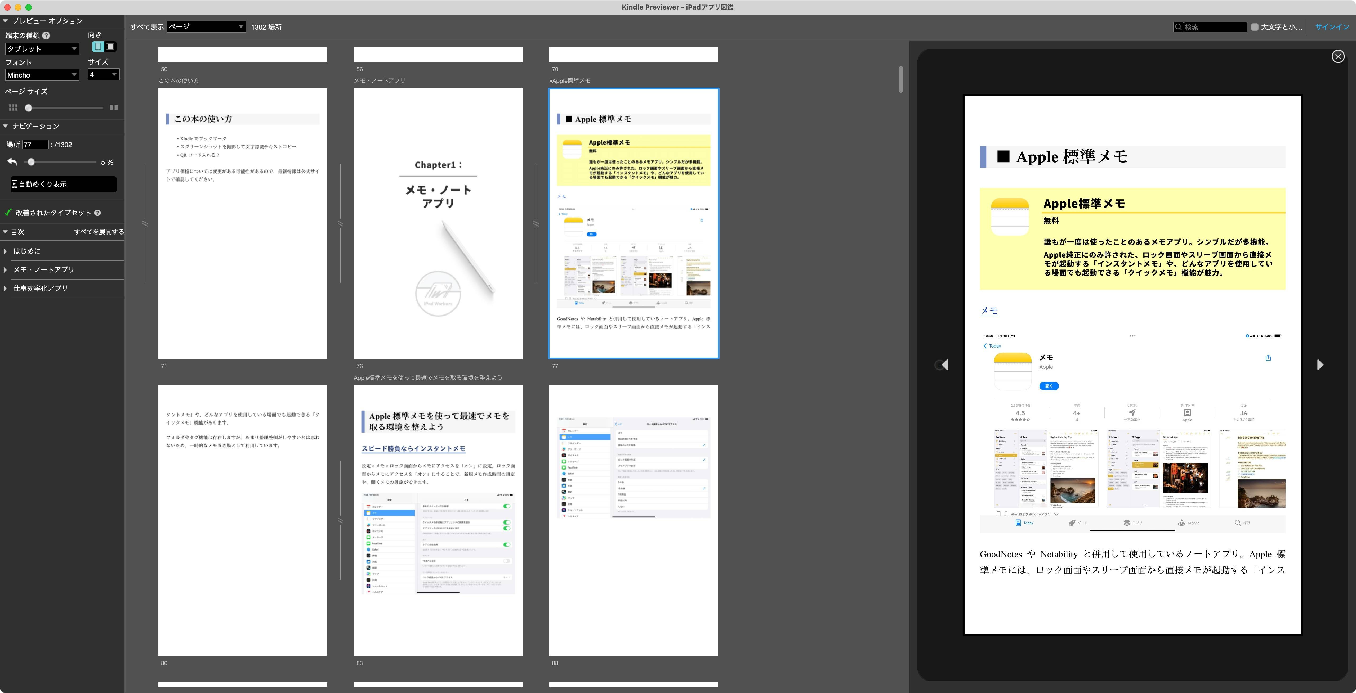Screen dimensions: 1356x693
Task: Toggle 大文字と小文字 match case checkbox
Action: click(x=1255, y=27)
